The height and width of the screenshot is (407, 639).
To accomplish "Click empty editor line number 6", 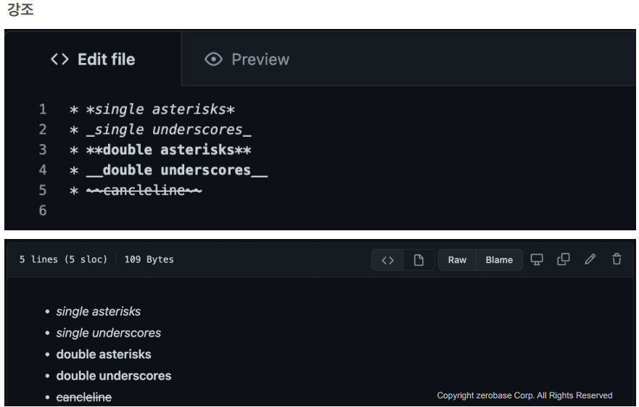I will (x=43, y=211).
